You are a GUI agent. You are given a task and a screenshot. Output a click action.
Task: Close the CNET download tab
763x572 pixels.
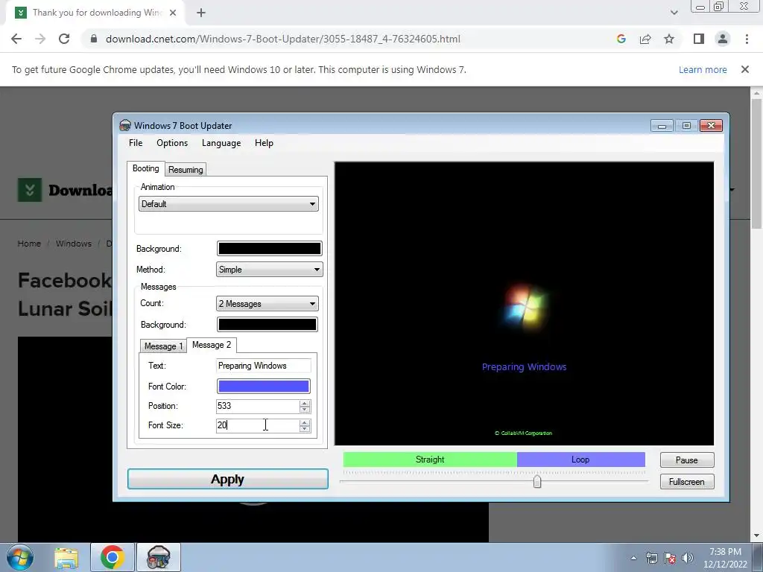click(x=173, y=13)
